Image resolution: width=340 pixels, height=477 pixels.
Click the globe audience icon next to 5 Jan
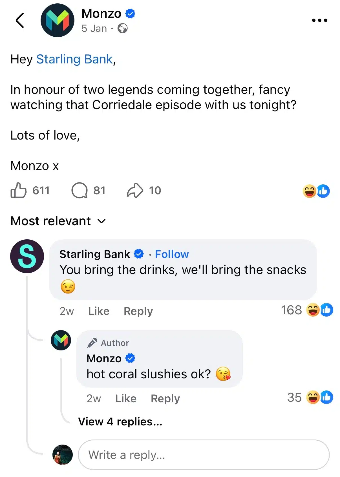click(122, 28)
